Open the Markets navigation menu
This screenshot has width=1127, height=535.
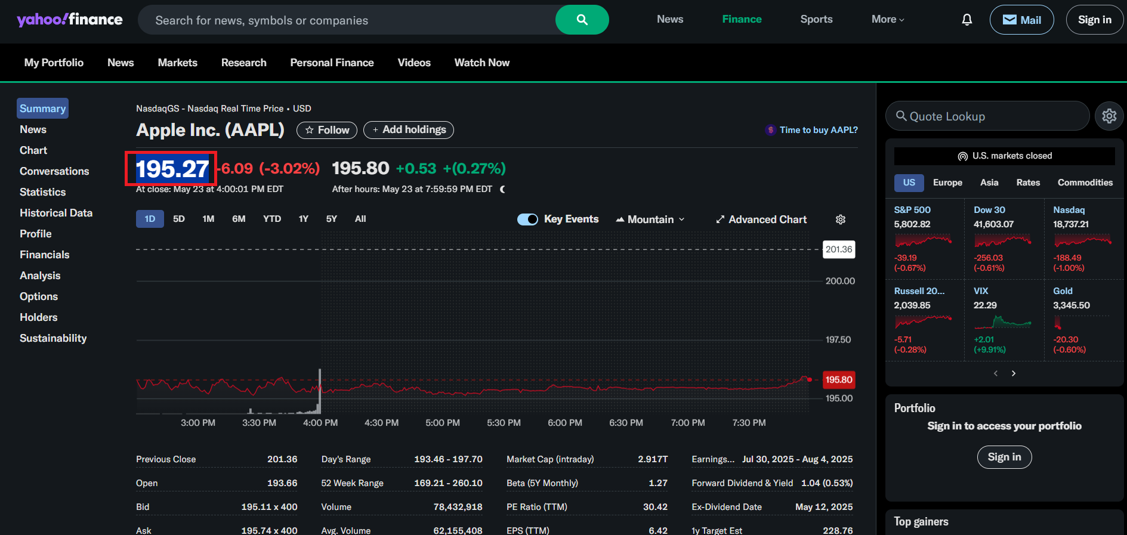coord(177,63)
